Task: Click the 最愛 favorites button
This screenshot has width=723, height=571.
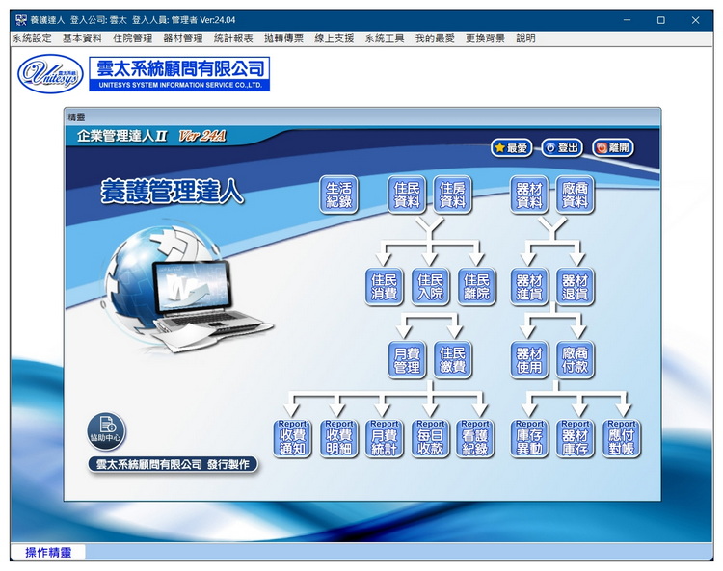Action: (511, 147)
